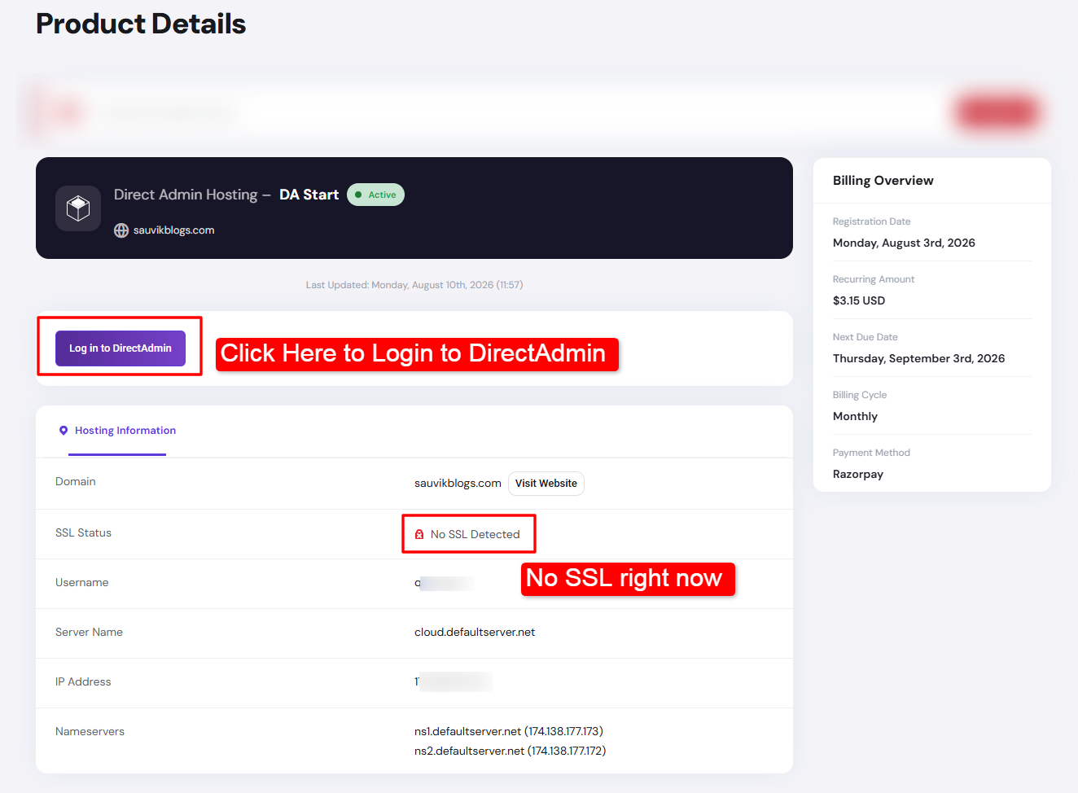Click the DA Start product name

click(309, 195)
